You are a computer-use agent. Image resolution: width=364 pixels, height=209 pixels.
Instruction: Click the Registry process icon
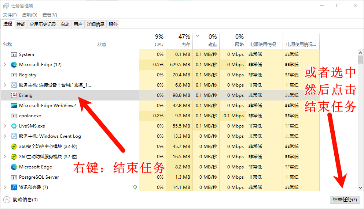[x=14, y=75]
